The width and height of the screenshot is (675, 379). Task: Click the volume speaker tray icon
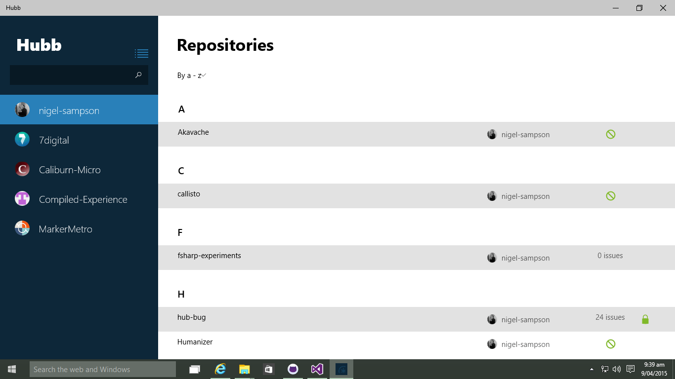pyautogui.click(x=617, y=369)
